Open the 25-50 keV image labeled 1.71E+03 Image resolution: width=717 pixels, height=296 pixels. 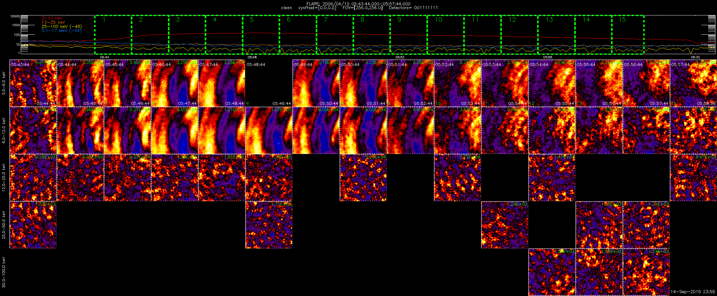269,225
